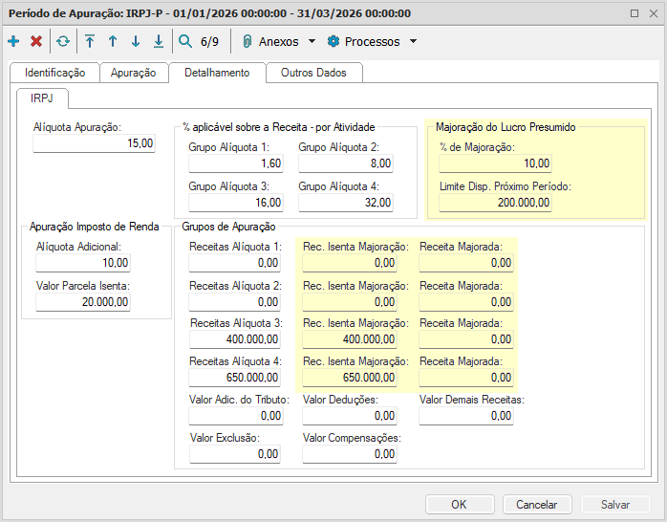Click the Alíquota Adicional field

click(x=83, y=263)
